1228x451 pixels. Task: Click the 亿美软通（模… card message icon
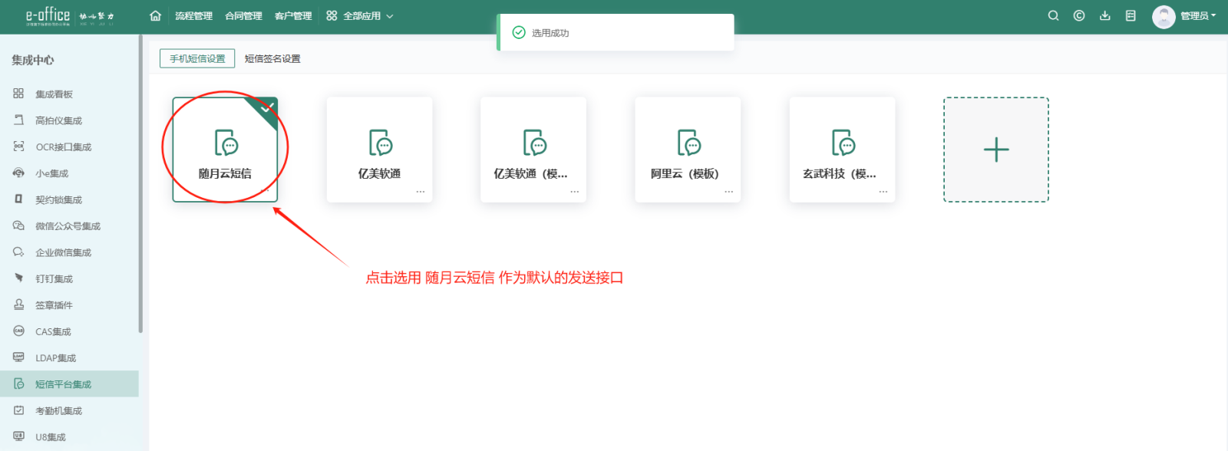(534, 143)
